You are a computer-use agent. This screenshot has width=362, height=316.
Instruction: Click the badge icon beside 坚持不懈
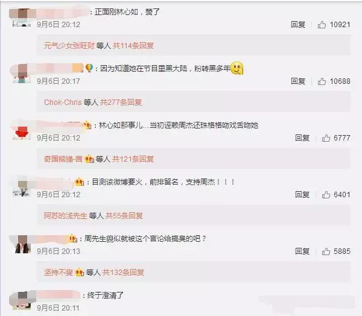coord(80,273)
